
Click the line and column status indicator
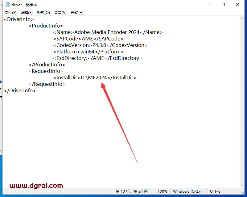click(x=132, y=191)
